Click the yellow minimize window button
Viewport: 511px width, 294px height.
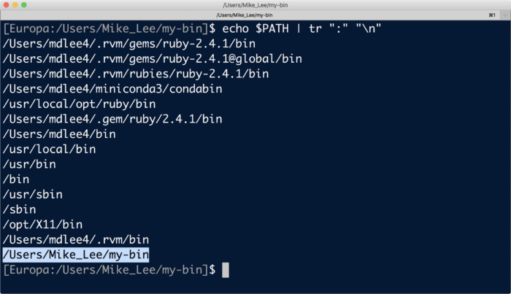(15, 5)
